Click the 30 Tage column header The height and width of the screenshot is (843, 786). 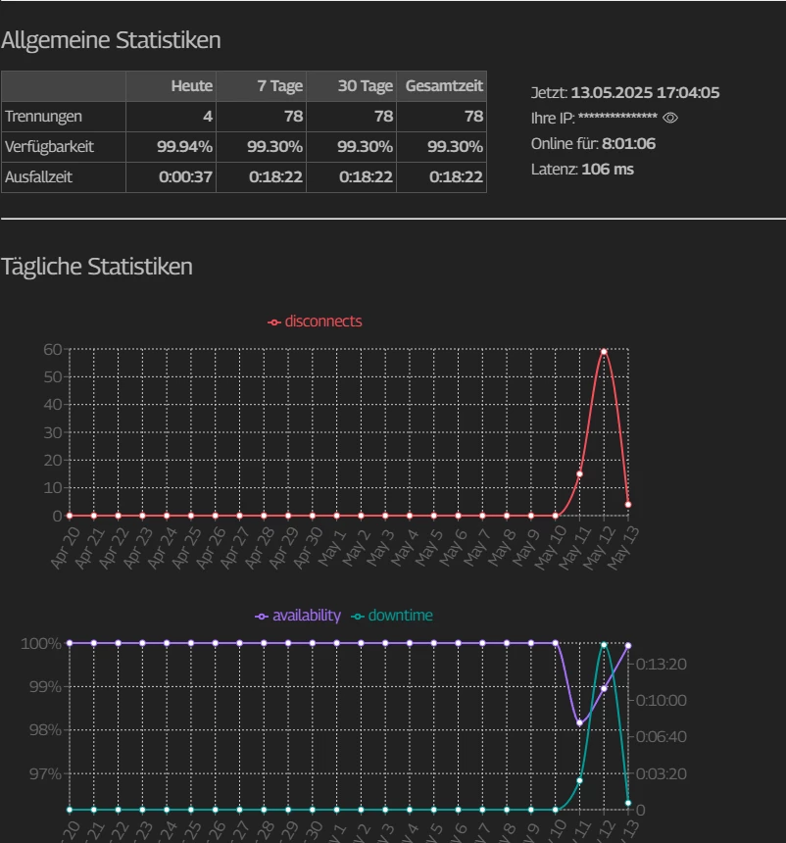tap(352, 86)
